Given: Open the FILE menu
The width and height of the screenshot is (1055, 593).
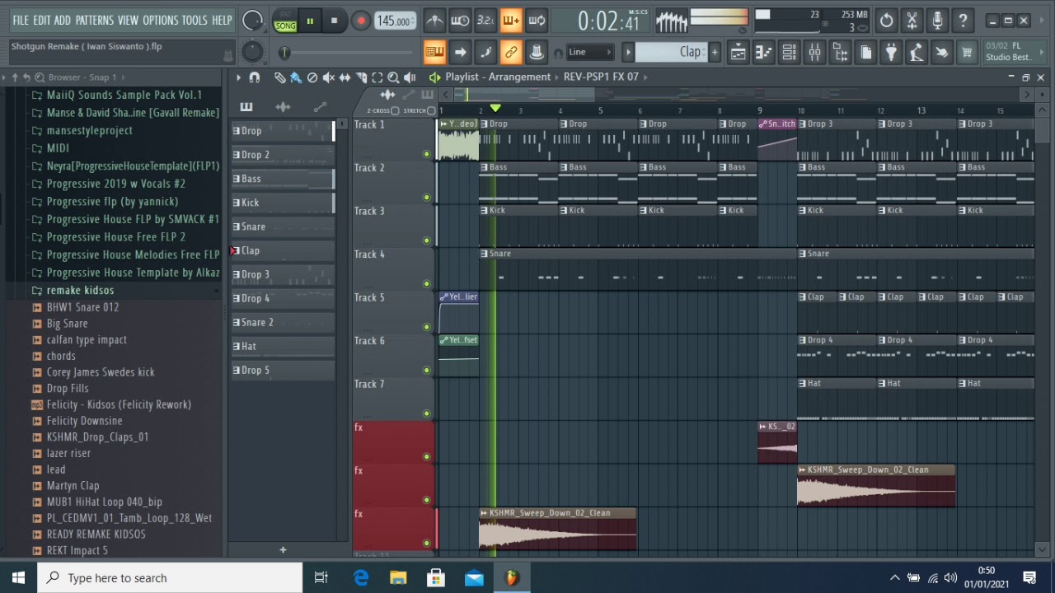Looking at the screenshot, I should 21,20.
